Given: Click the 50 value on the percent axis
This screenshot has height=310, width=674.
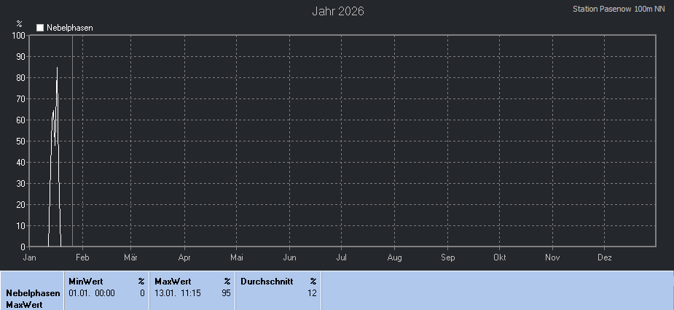Looking at the screenshot, I should 21,141.
